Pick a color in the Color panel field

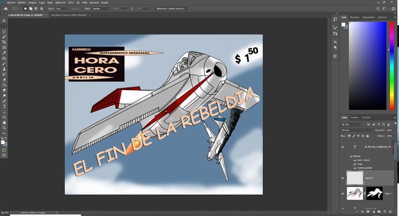(367, 66)
